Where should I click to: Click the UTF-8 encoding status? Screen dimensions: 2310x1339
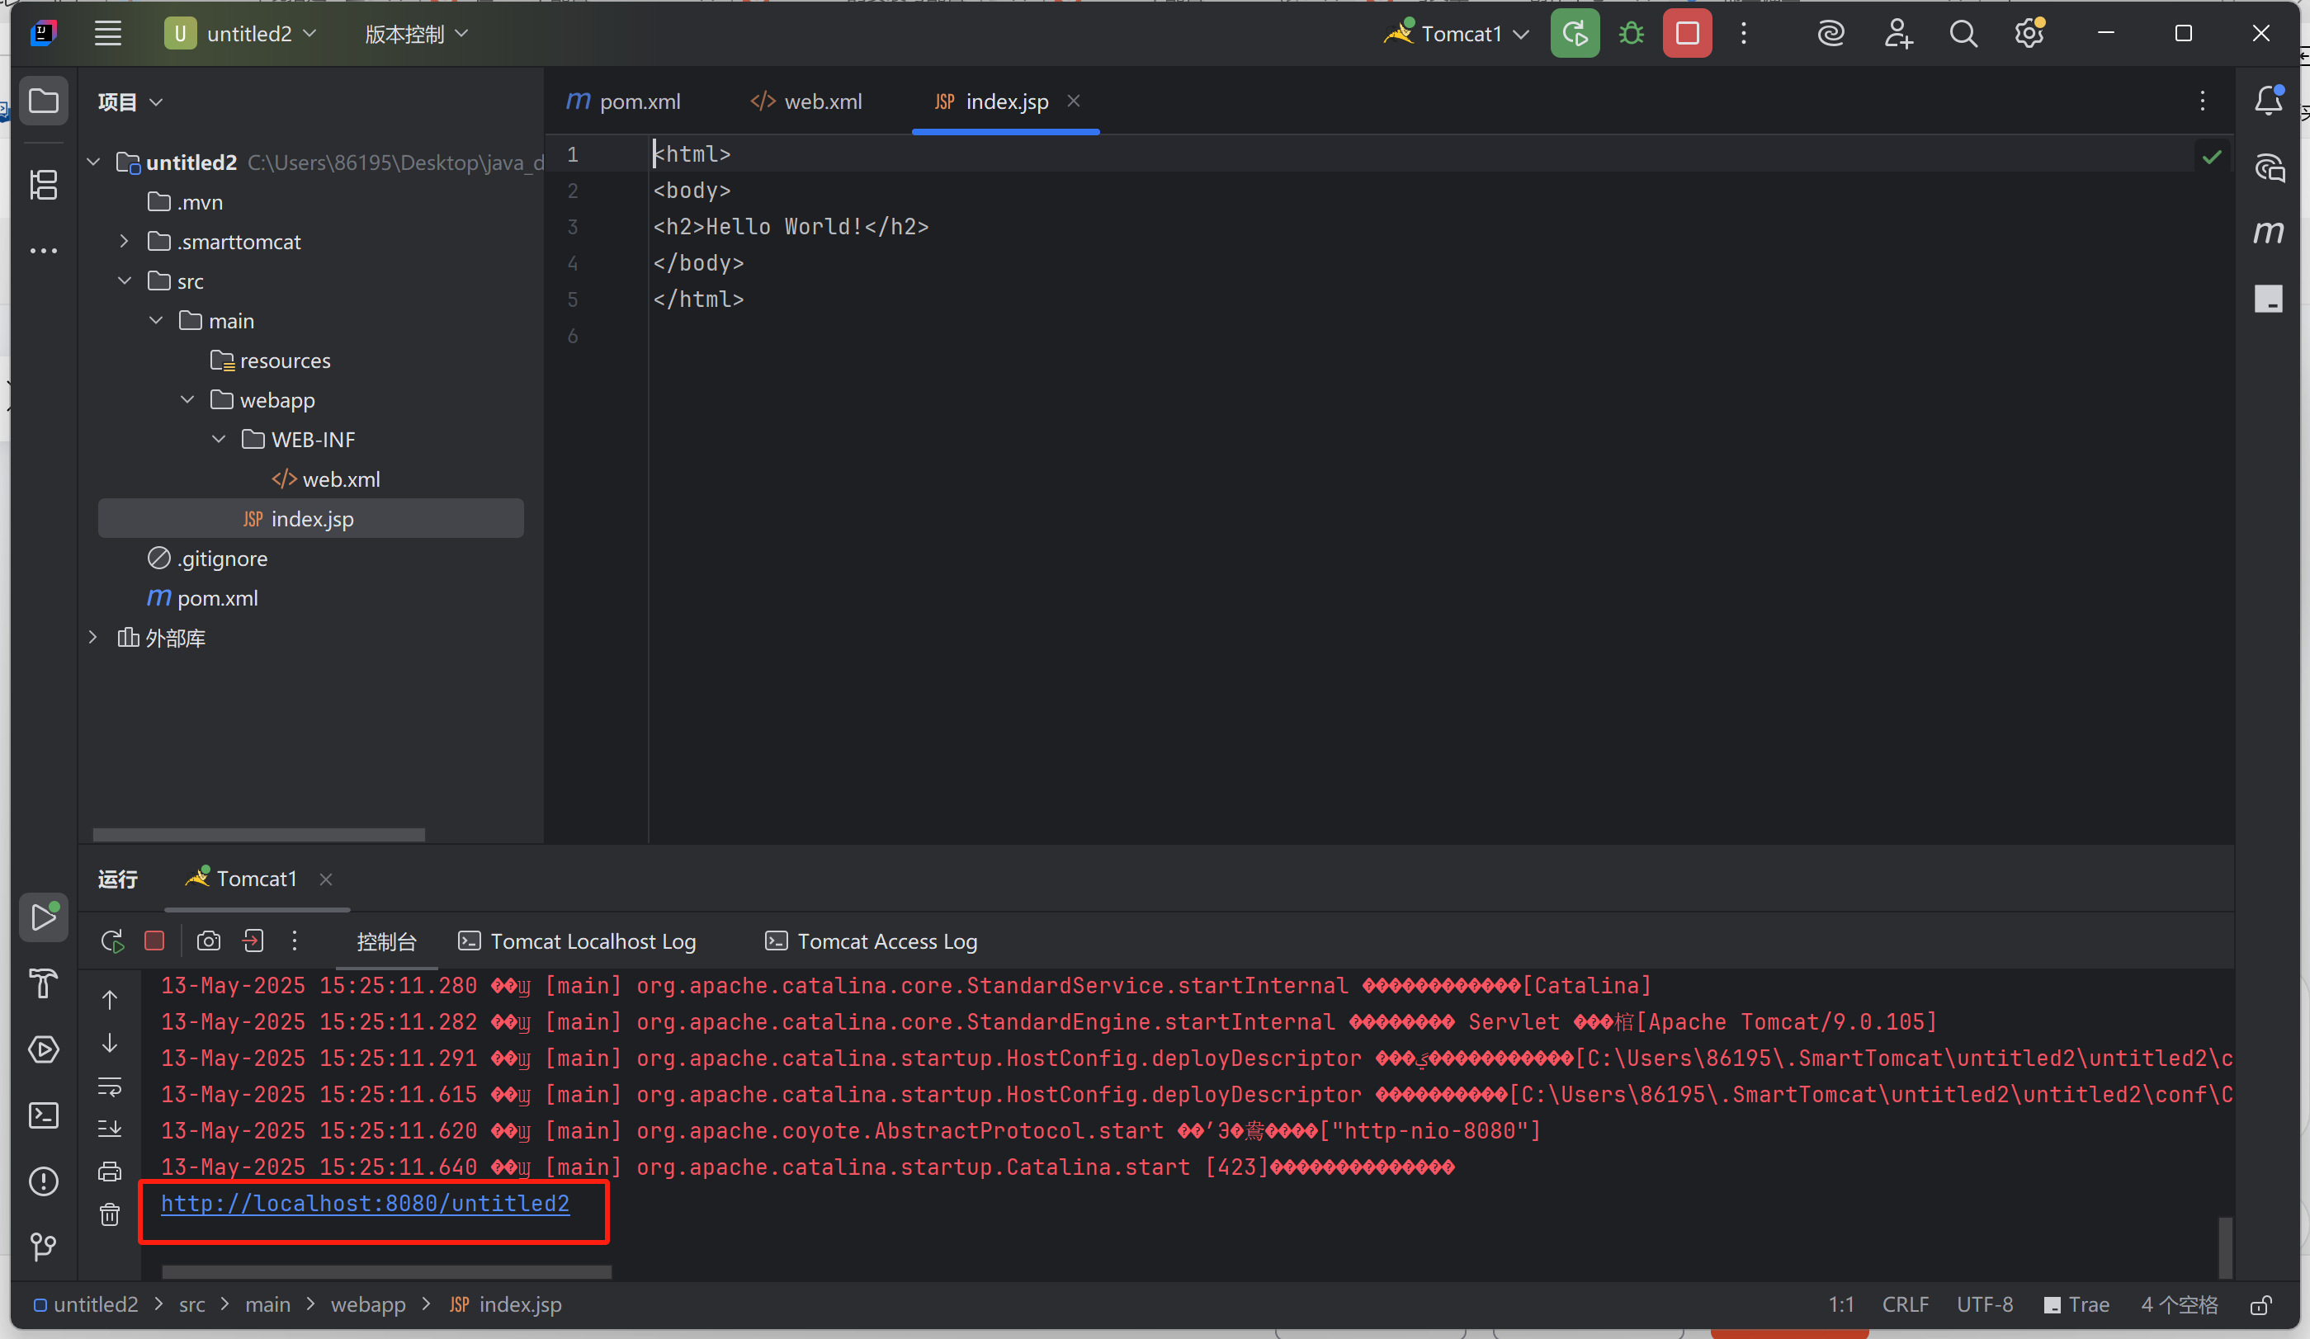(x=1985, y=1305)
